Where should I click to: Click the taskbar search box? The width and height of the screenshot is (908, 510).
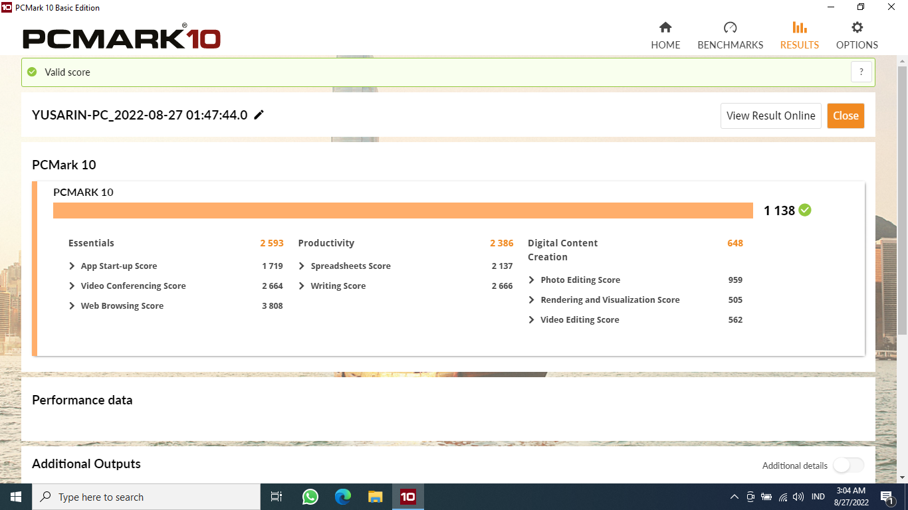146,497
